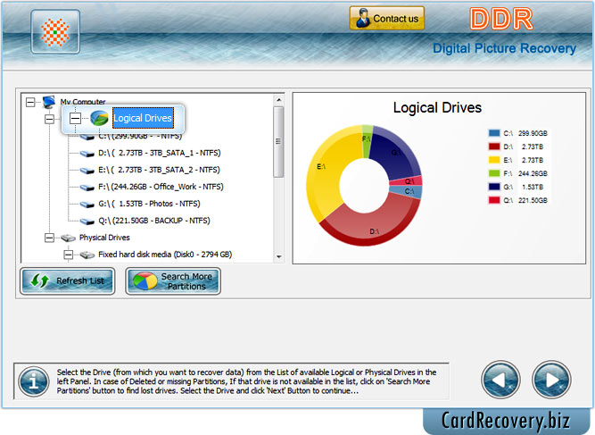Click the tree vertical scrollbar thumb
The height and width of the screenshot is (435, 595).
tap(278, 142)
